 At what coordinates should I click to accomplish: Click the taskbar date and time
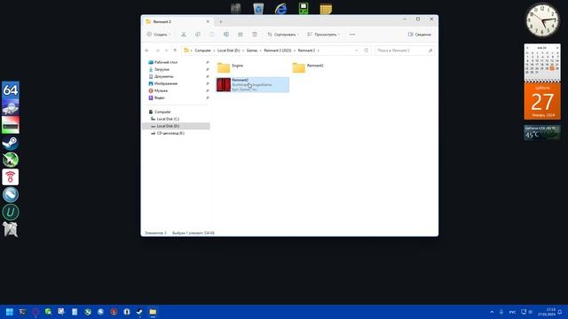[547, 312]
